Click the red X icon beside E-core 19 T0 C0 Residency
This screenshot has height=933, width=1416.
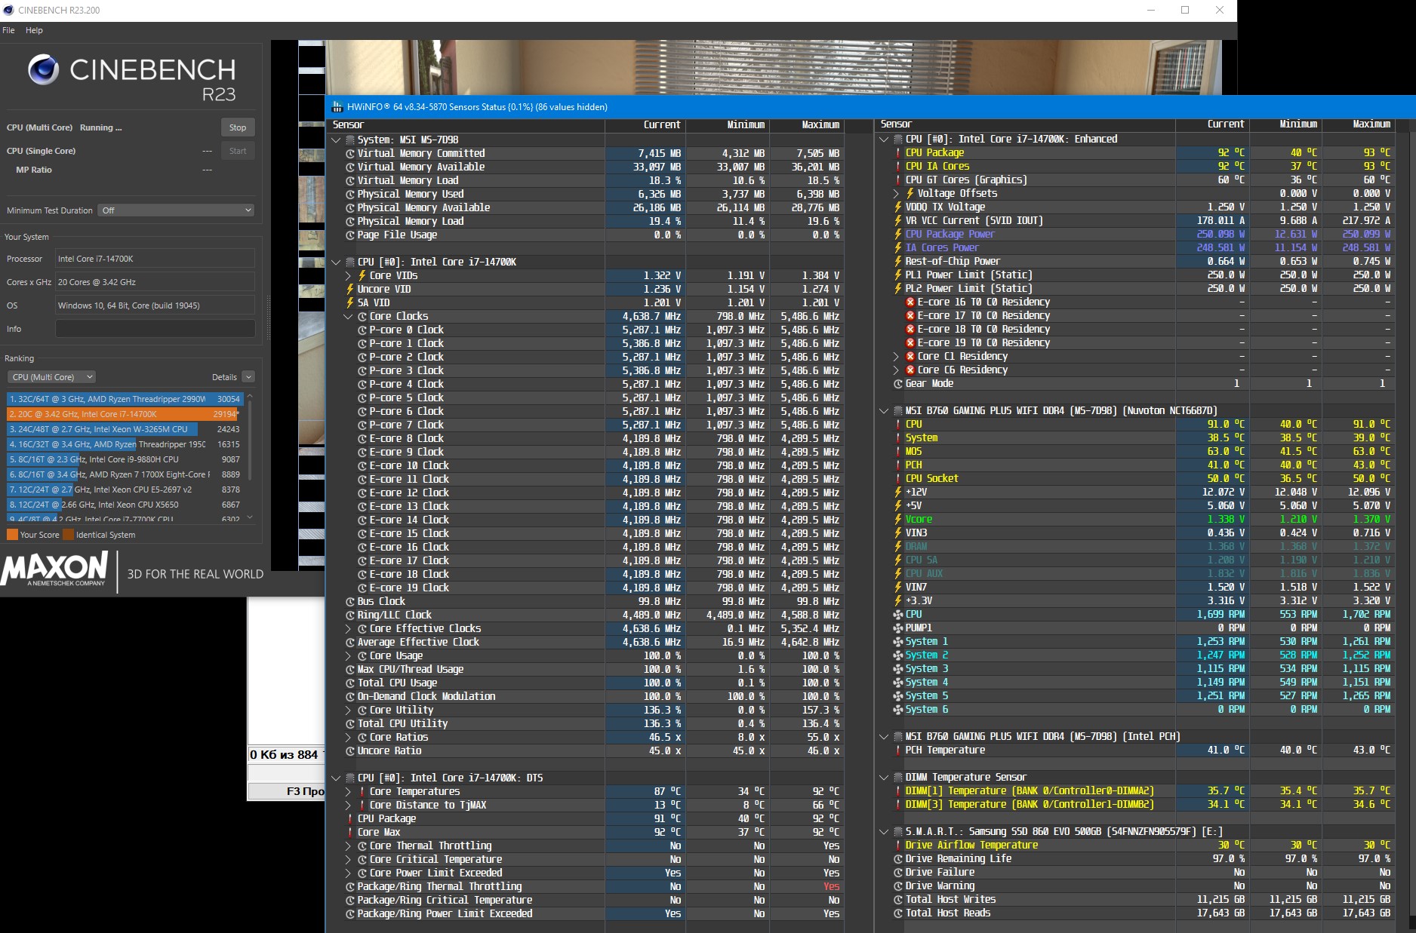click(910, 342)
